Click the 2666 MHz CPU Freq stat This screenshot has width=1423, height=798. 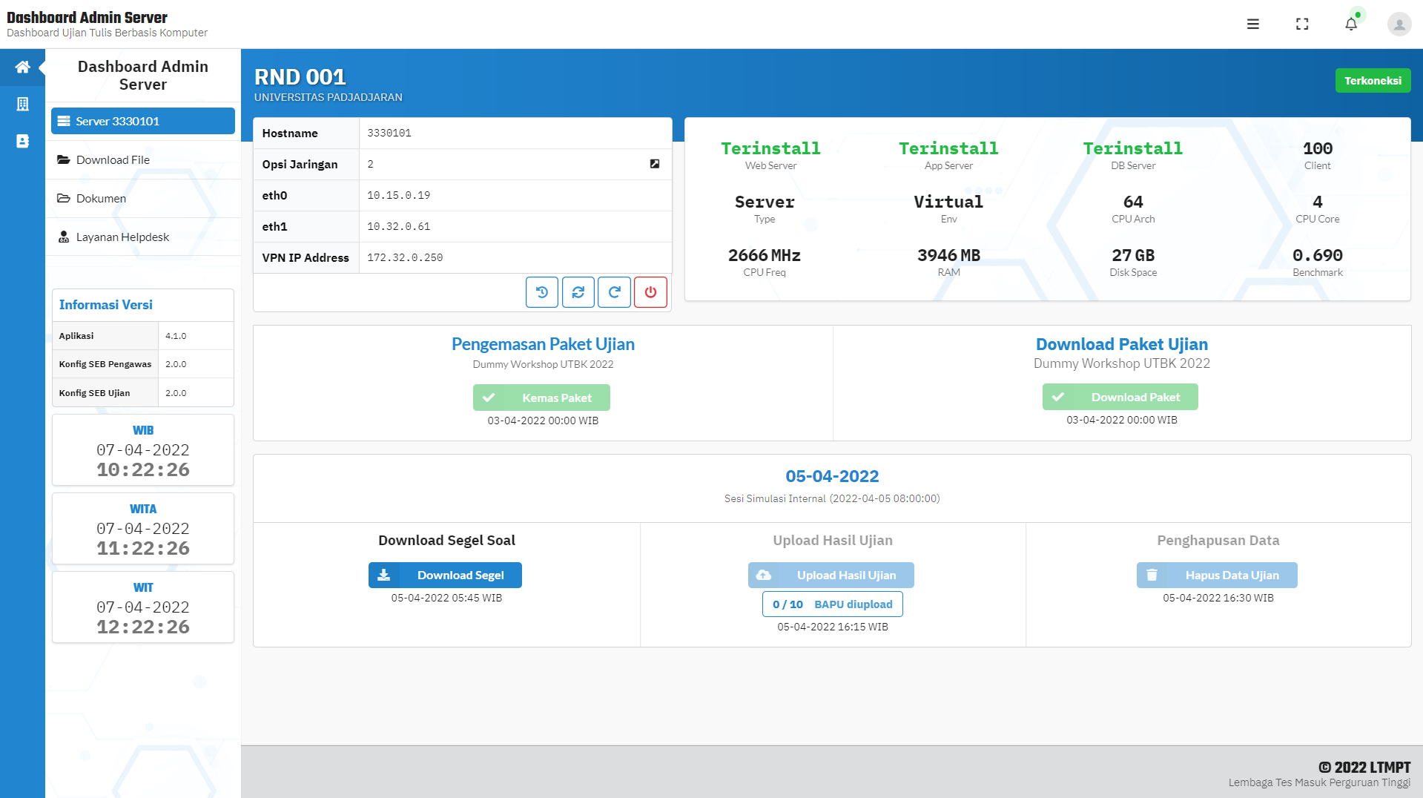pyautogui.click(x=765, y=263)
